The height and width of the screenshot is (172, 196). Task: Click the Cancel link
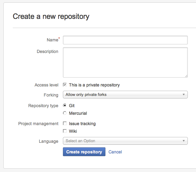point(115,152)
